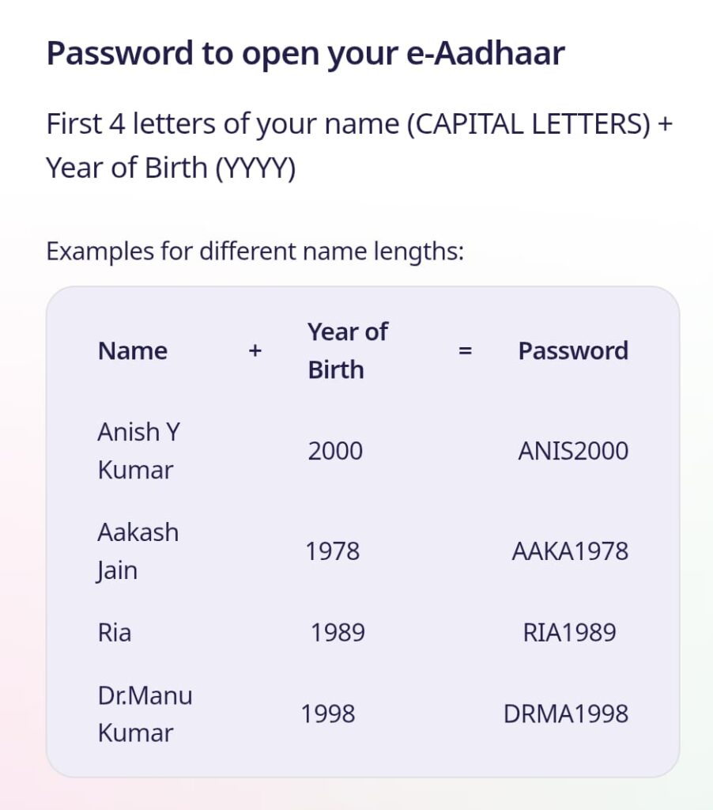Click the year 2000 cell
Screen dimensions: 713x810
tap(335, 451)
